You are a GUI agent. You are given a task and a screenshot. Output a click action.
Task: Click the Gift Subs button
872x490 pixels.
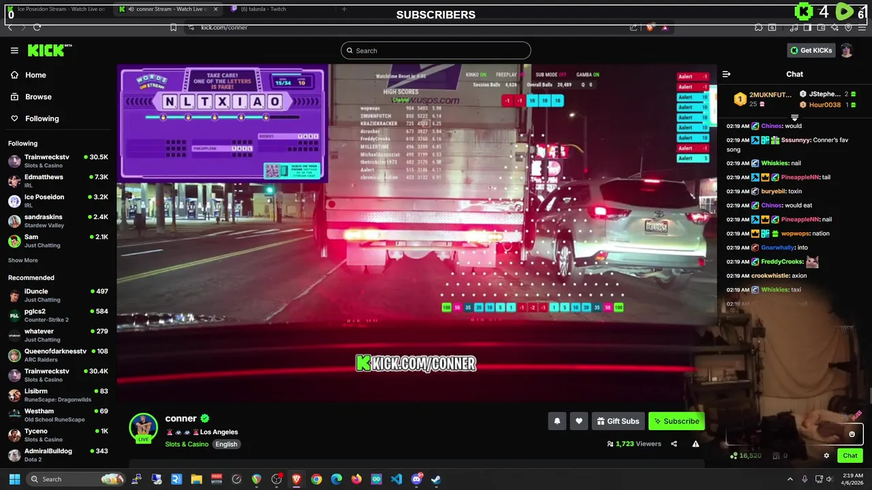[x=618, y=421]
